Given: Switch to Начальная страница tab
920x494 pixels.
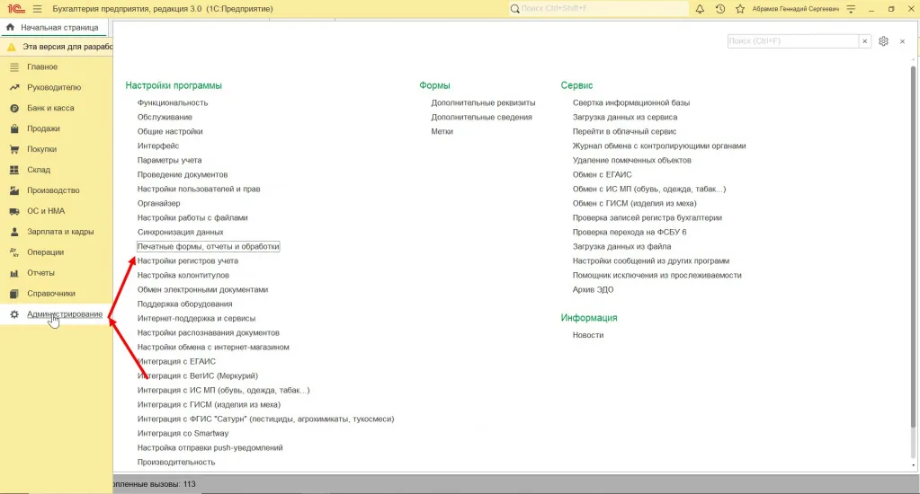Looking at the screenshot, I should click(53, 28).
